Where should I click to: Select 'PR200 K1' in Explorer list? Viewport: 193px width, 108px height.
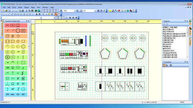click(x=167, y=46)
